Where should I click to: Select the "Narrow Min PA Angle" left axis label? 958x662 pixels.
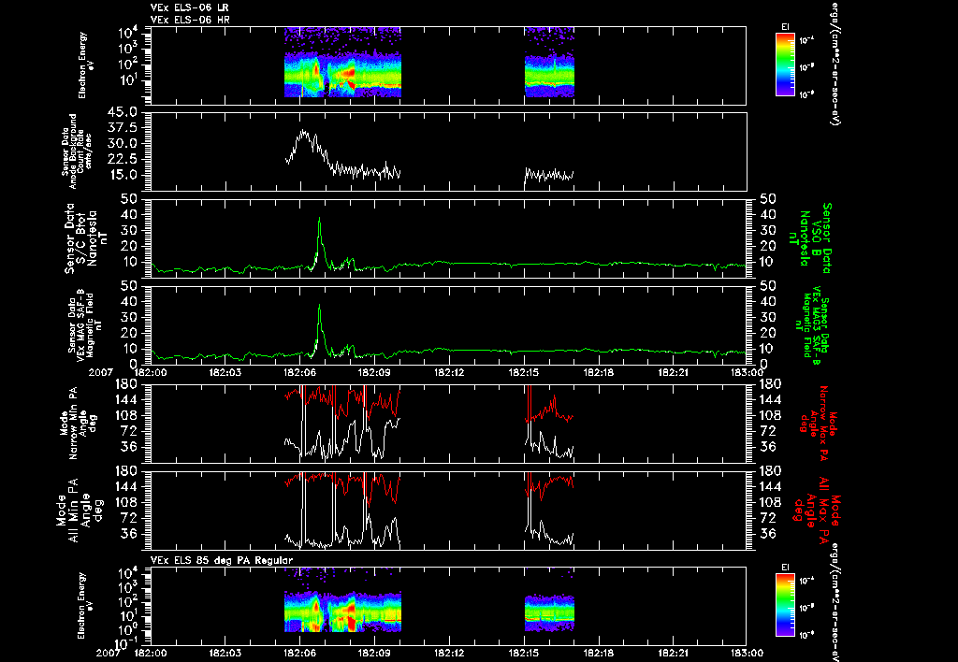point(78,422)
